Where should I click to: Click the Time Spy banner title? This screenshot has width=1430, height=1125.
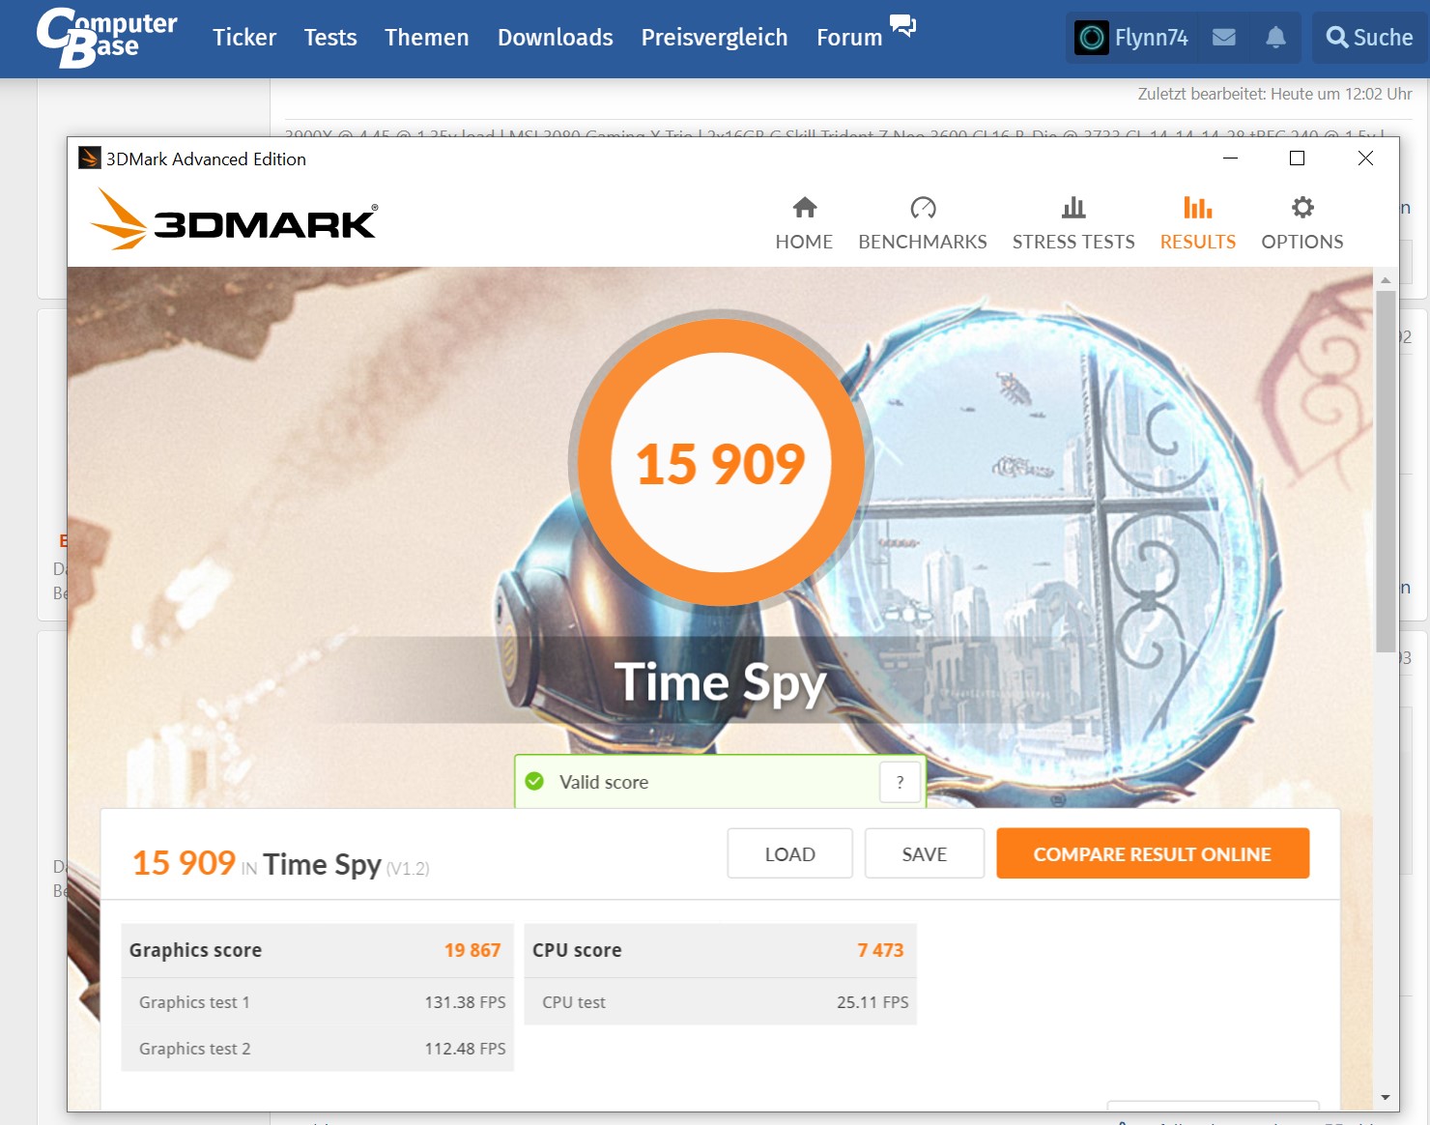[721, 682]
